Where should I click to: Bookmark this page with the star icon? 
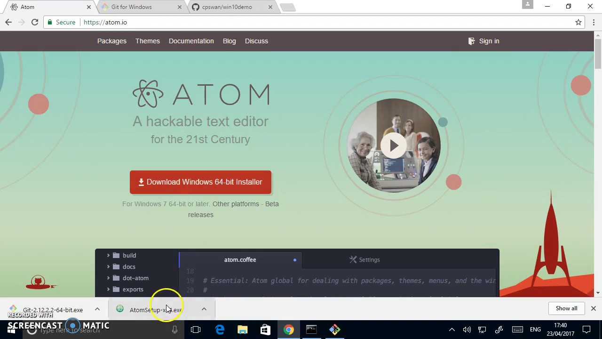point(578,22)
